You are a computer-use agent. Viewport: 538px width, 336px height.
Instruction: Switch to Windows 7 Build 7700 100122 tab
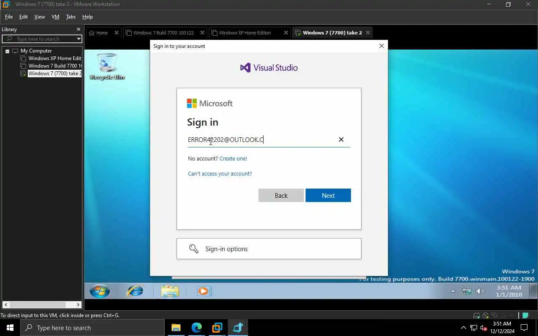[163, 33]
